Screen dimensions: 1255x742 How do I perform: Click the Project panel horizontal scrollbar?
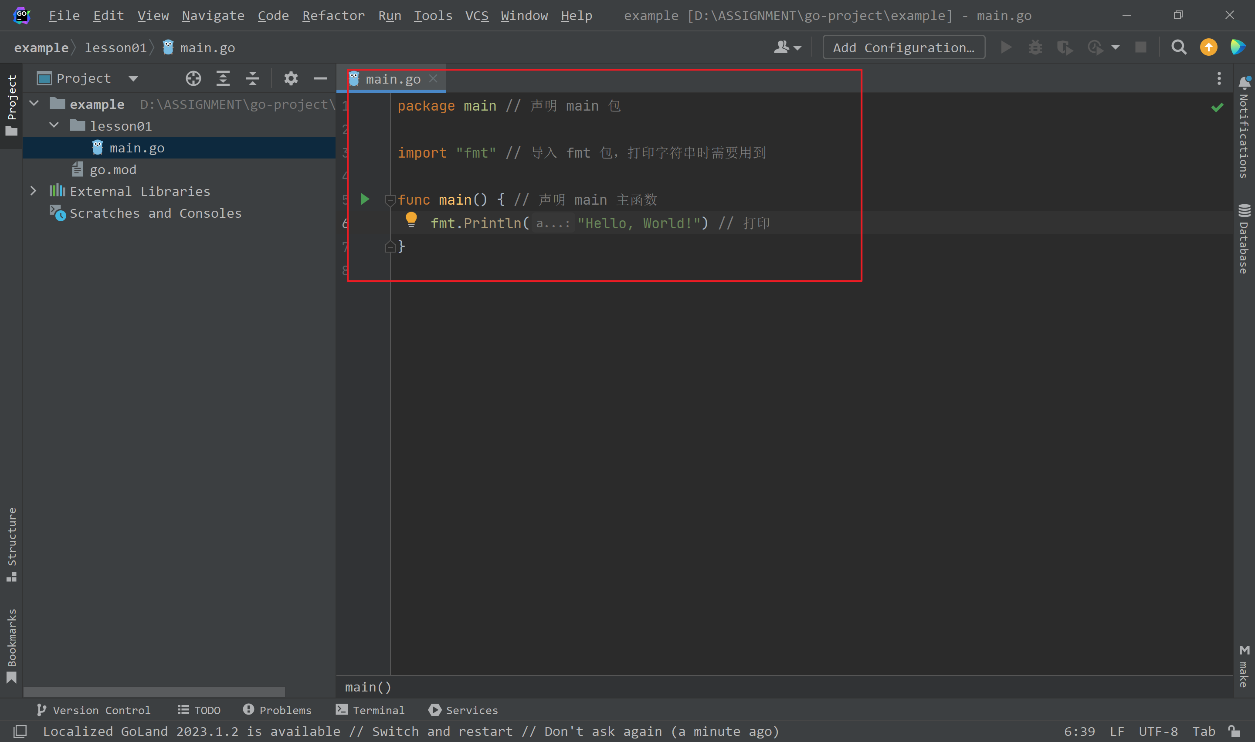tap(154, 692)
